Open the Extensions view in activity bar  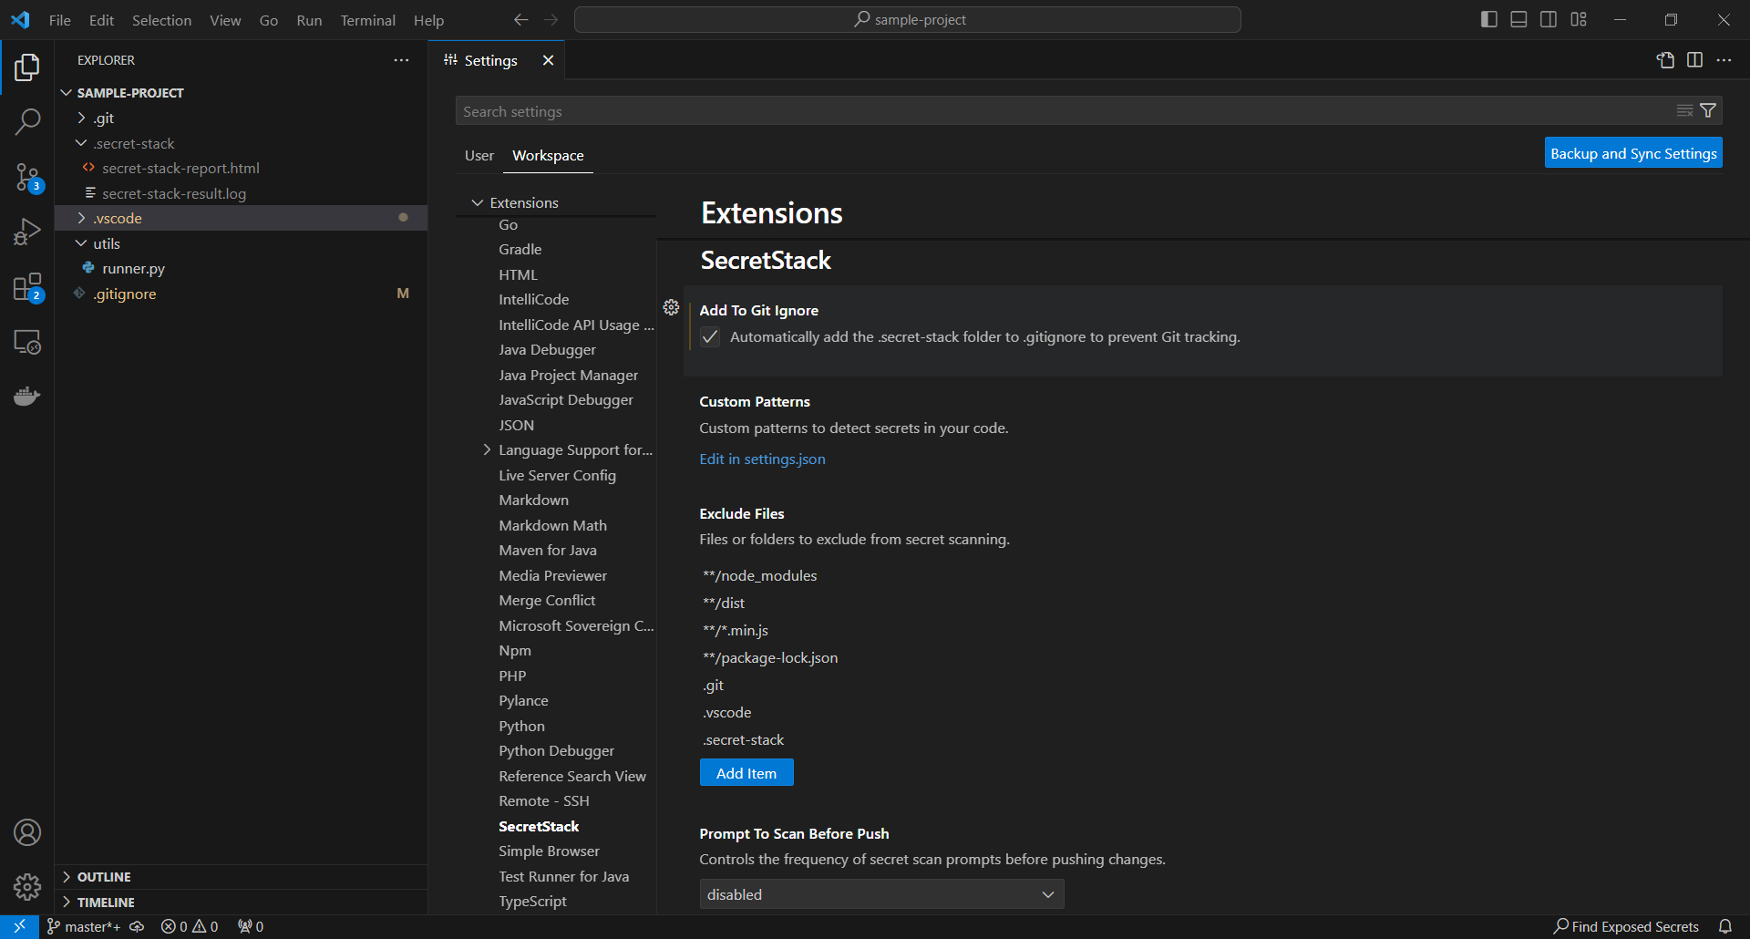point(27,287)
